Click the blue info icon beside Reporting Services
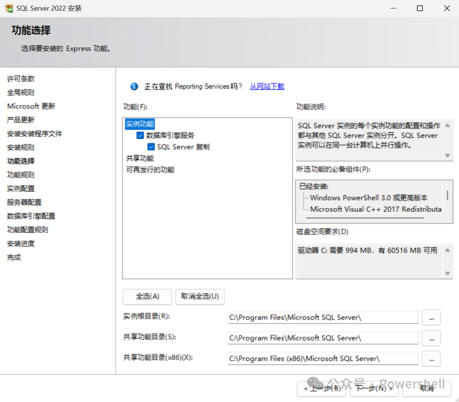Screen dimensions: 459x402 pos(134,87)
